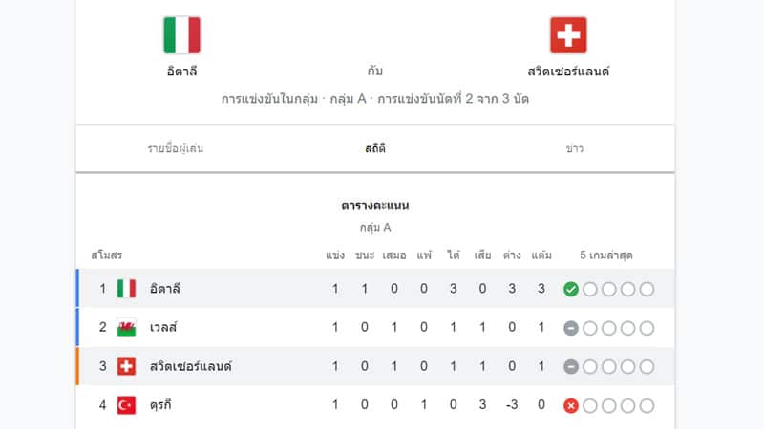Click the large Switzerland flag icon
The width and height of the screenshot is (764, 429).
(x=568, y=35)
